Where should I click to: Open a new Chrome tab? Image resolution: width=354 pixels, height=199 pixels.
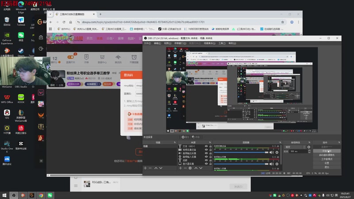(100, 14)
